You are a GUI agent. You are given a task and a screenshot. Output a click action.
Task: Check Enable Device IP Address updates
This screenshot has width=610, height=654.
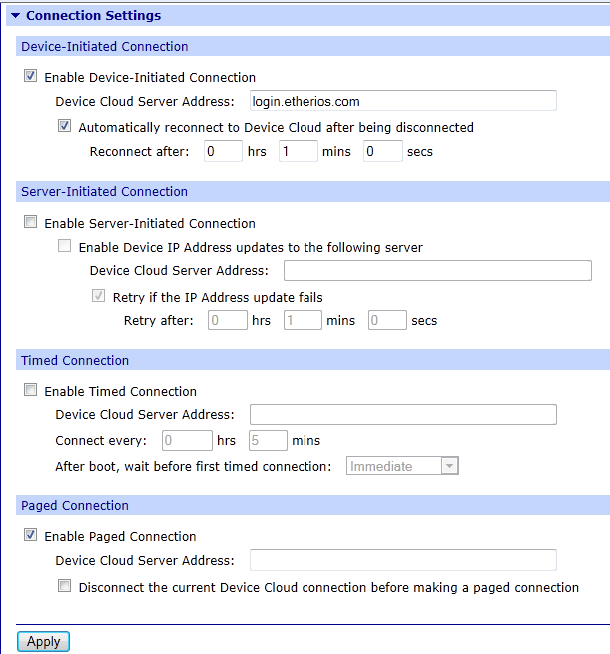(x=65, y=247)
